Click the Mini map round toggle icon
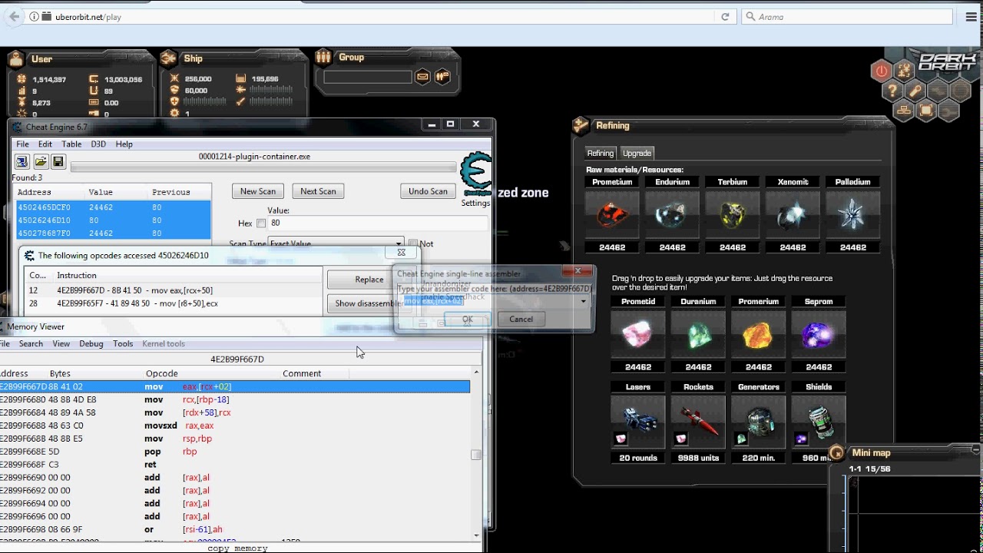The height and width of the screenshot is (553, 983). coord(837,452)
